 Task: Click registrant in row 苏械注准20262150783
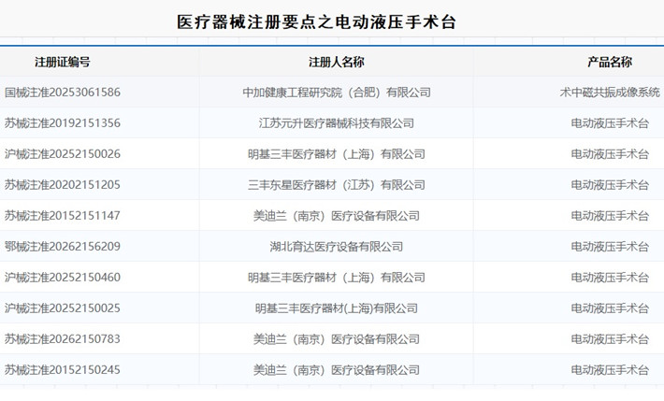coord(337,339)
